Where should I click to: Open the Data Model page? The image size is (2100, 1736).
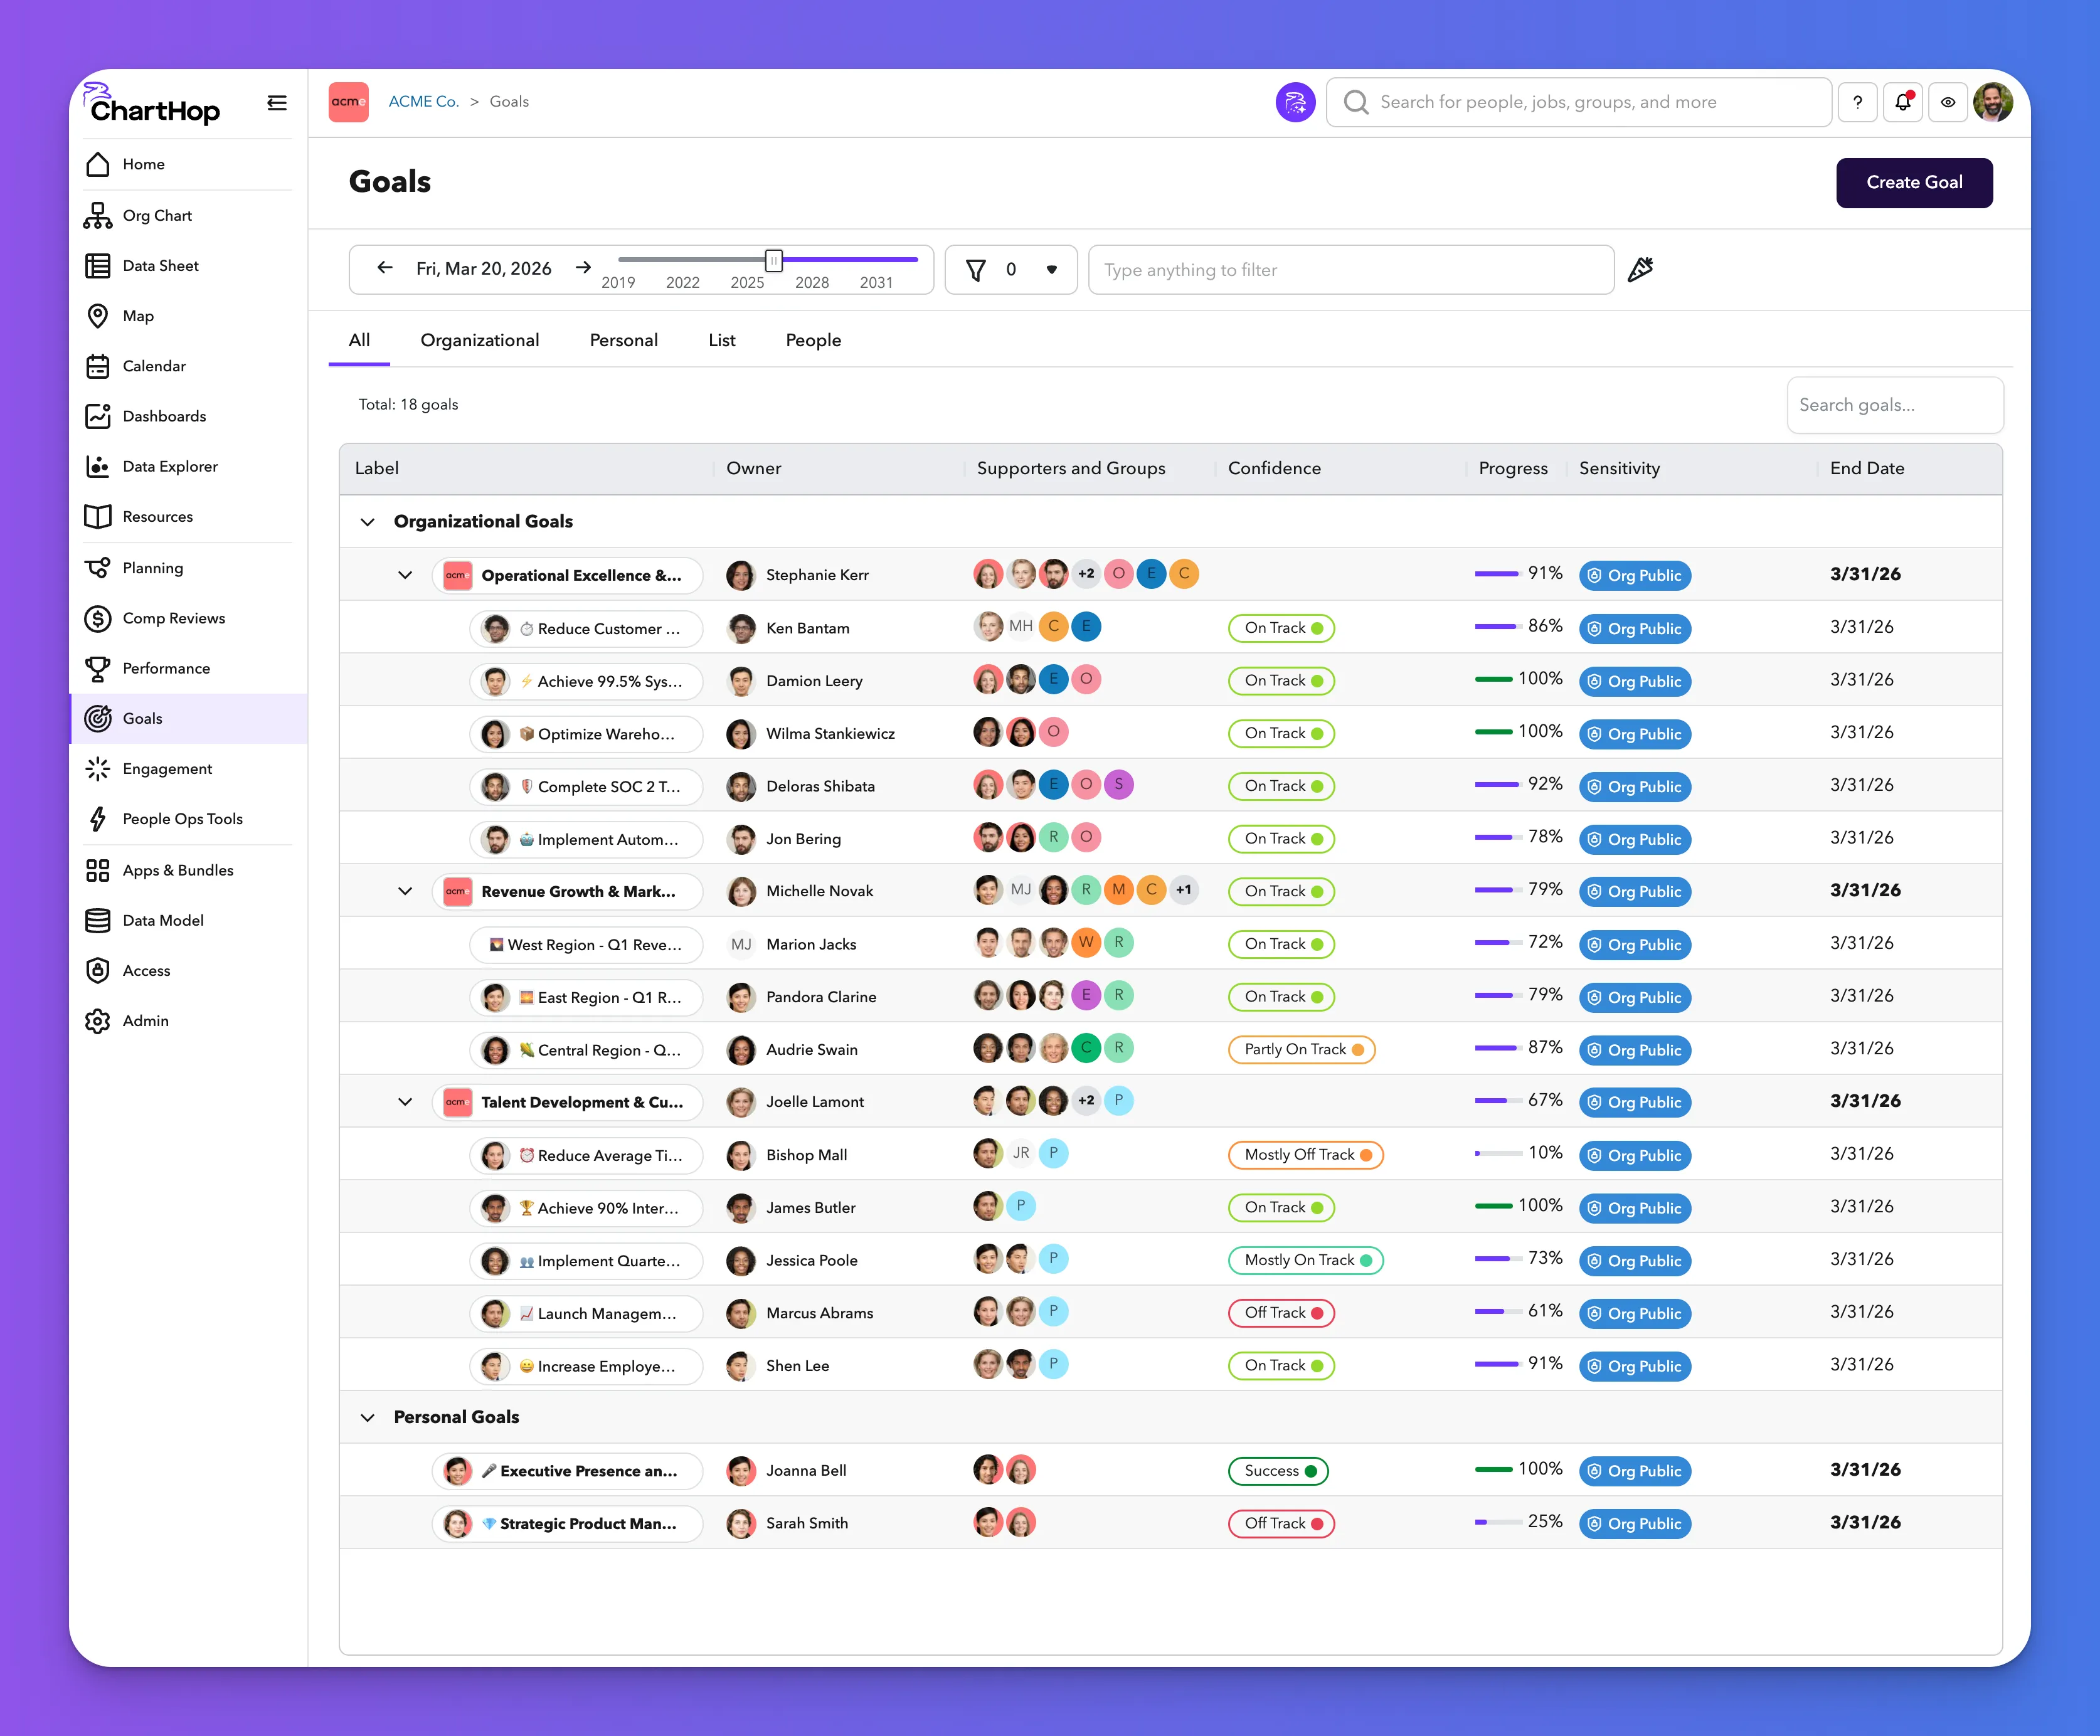click(x=188, y=920)
